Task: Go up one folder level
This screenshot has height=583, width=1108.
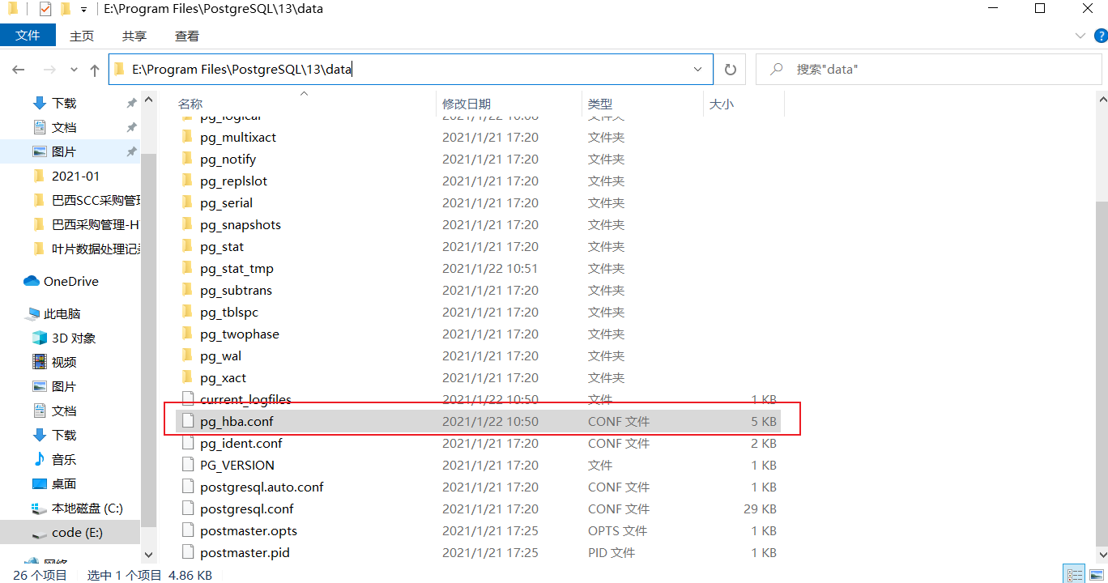Action: click(x=94, y=69)
